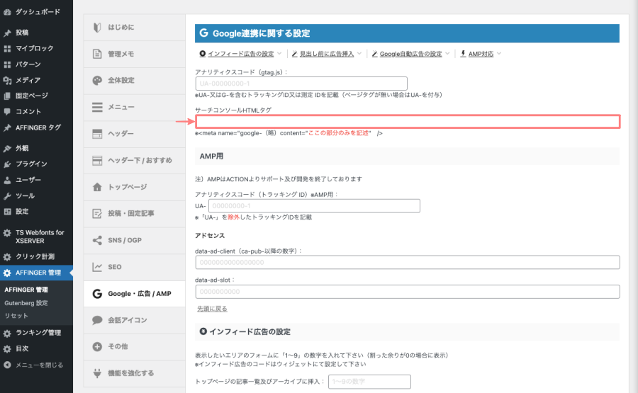638x393 pixels.
Task: Focus the トップページ記事一覧 number input
Action: (369, 382)
